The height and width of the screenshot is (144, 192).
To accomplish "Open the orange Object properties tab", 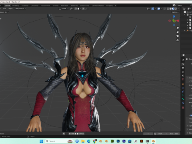I will [183, 84].
